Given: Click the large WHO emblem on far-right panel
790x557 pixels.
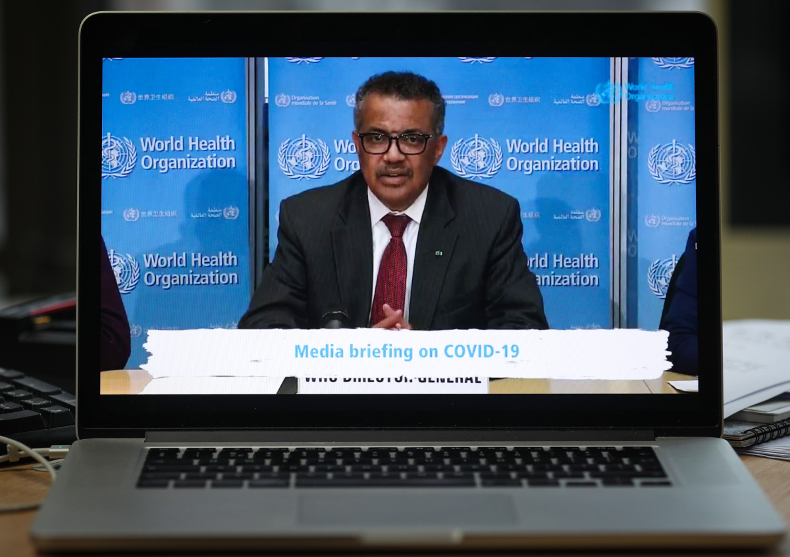Looking at the screenshot, I should point(671,161).
